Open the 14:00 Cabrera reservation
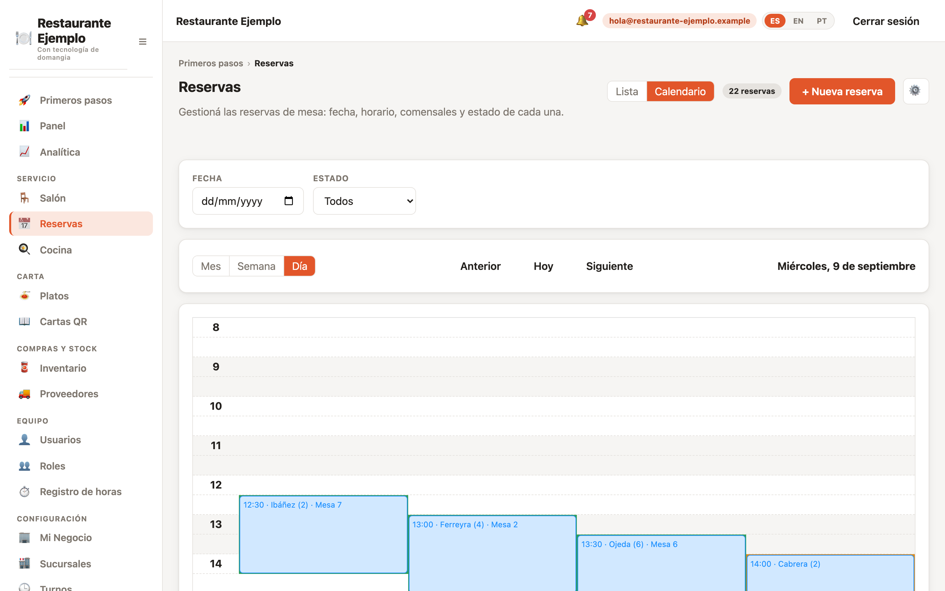 point(830,573)
